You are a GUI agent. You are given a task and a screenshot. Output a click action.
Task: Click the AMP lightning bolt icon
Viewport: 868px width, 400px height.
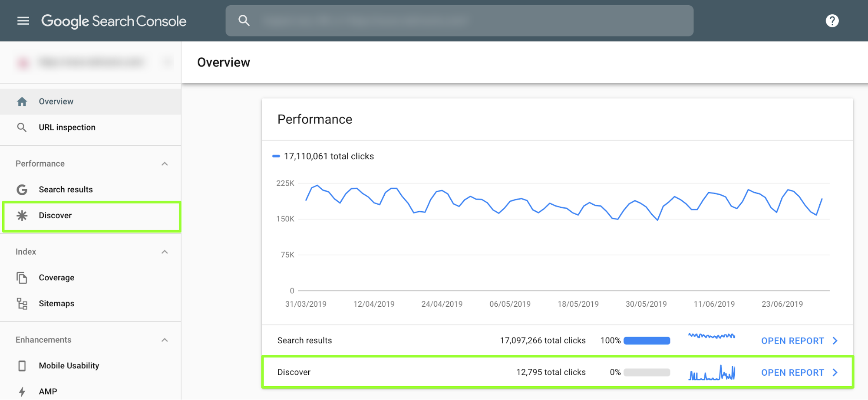pyautogui.click(x=22, y=392)
